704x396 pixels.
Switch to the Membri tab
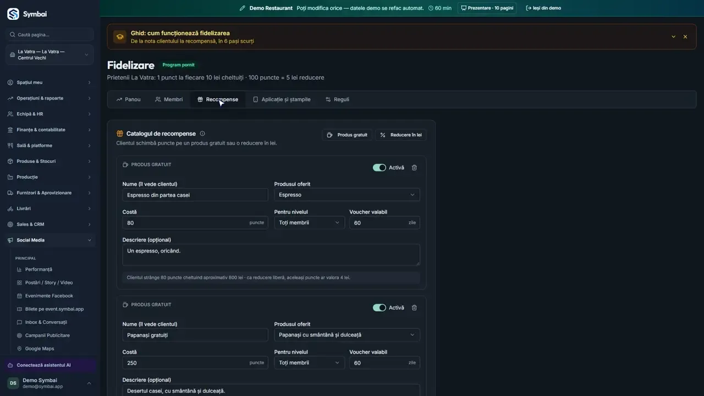pos(169,100)
